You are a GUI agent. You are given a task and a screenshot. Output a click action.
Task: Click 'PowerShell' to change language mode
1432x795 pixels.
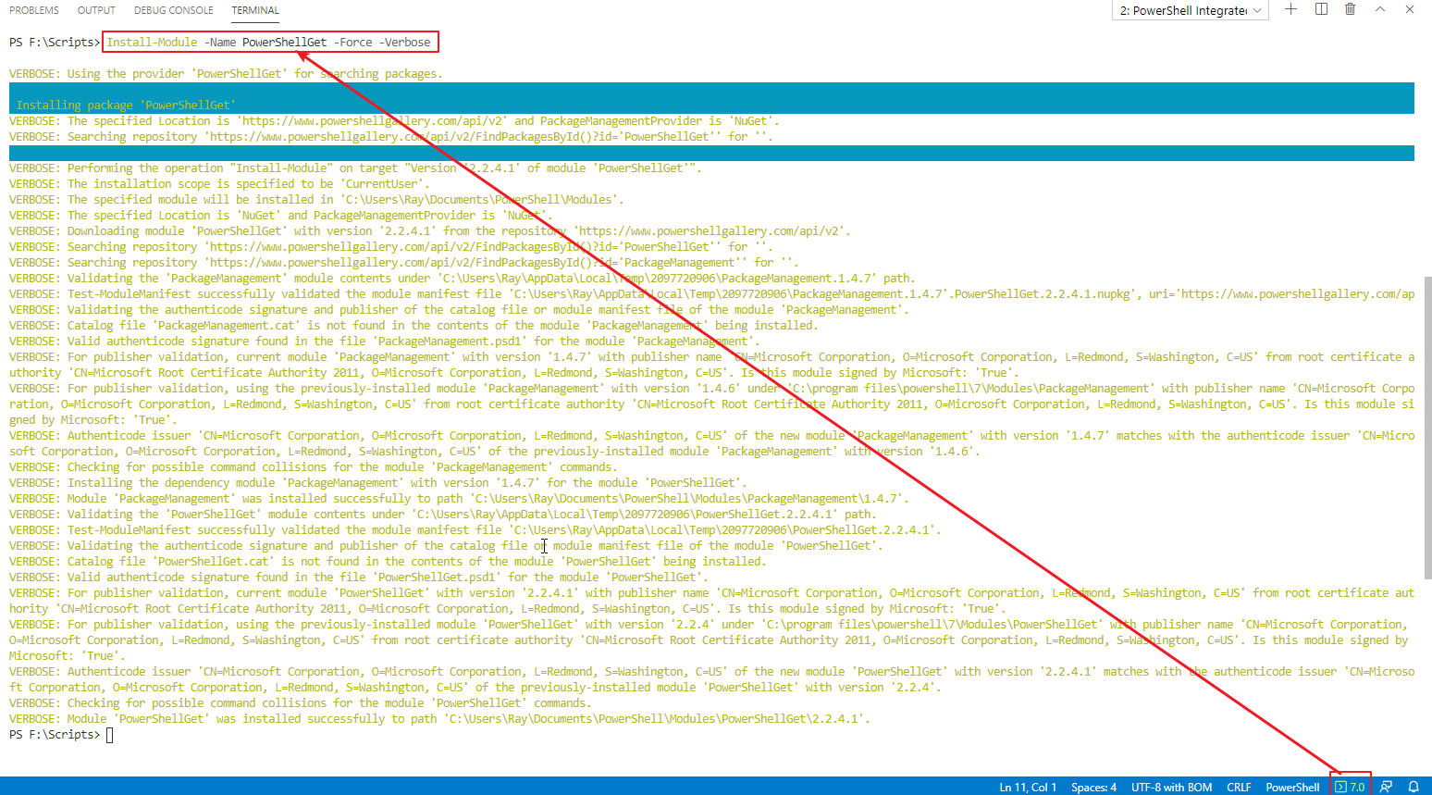point(1292,787)
